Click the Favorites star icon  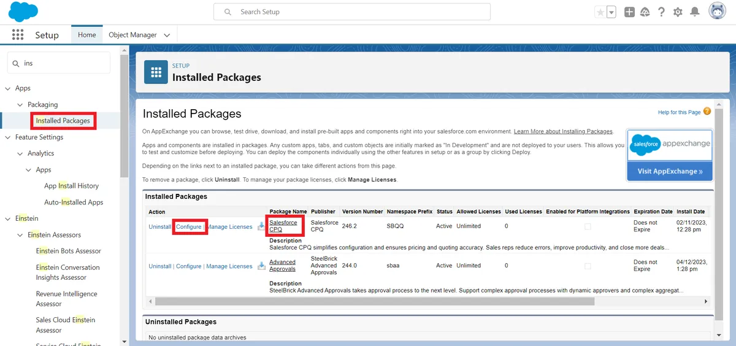600,12
